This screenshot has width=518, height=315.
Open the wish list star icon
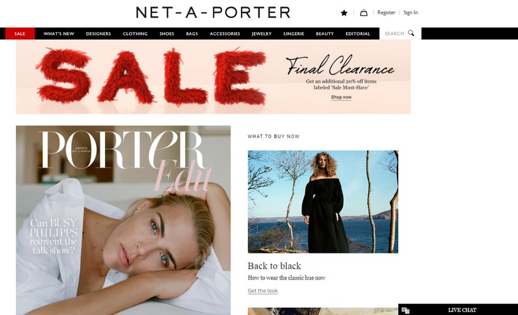(344, 13)
